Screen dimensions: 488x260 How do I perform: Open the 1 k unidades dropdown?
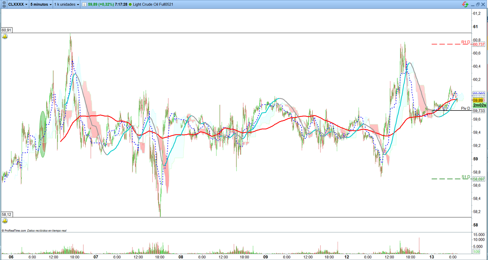(x=67, y=4)
